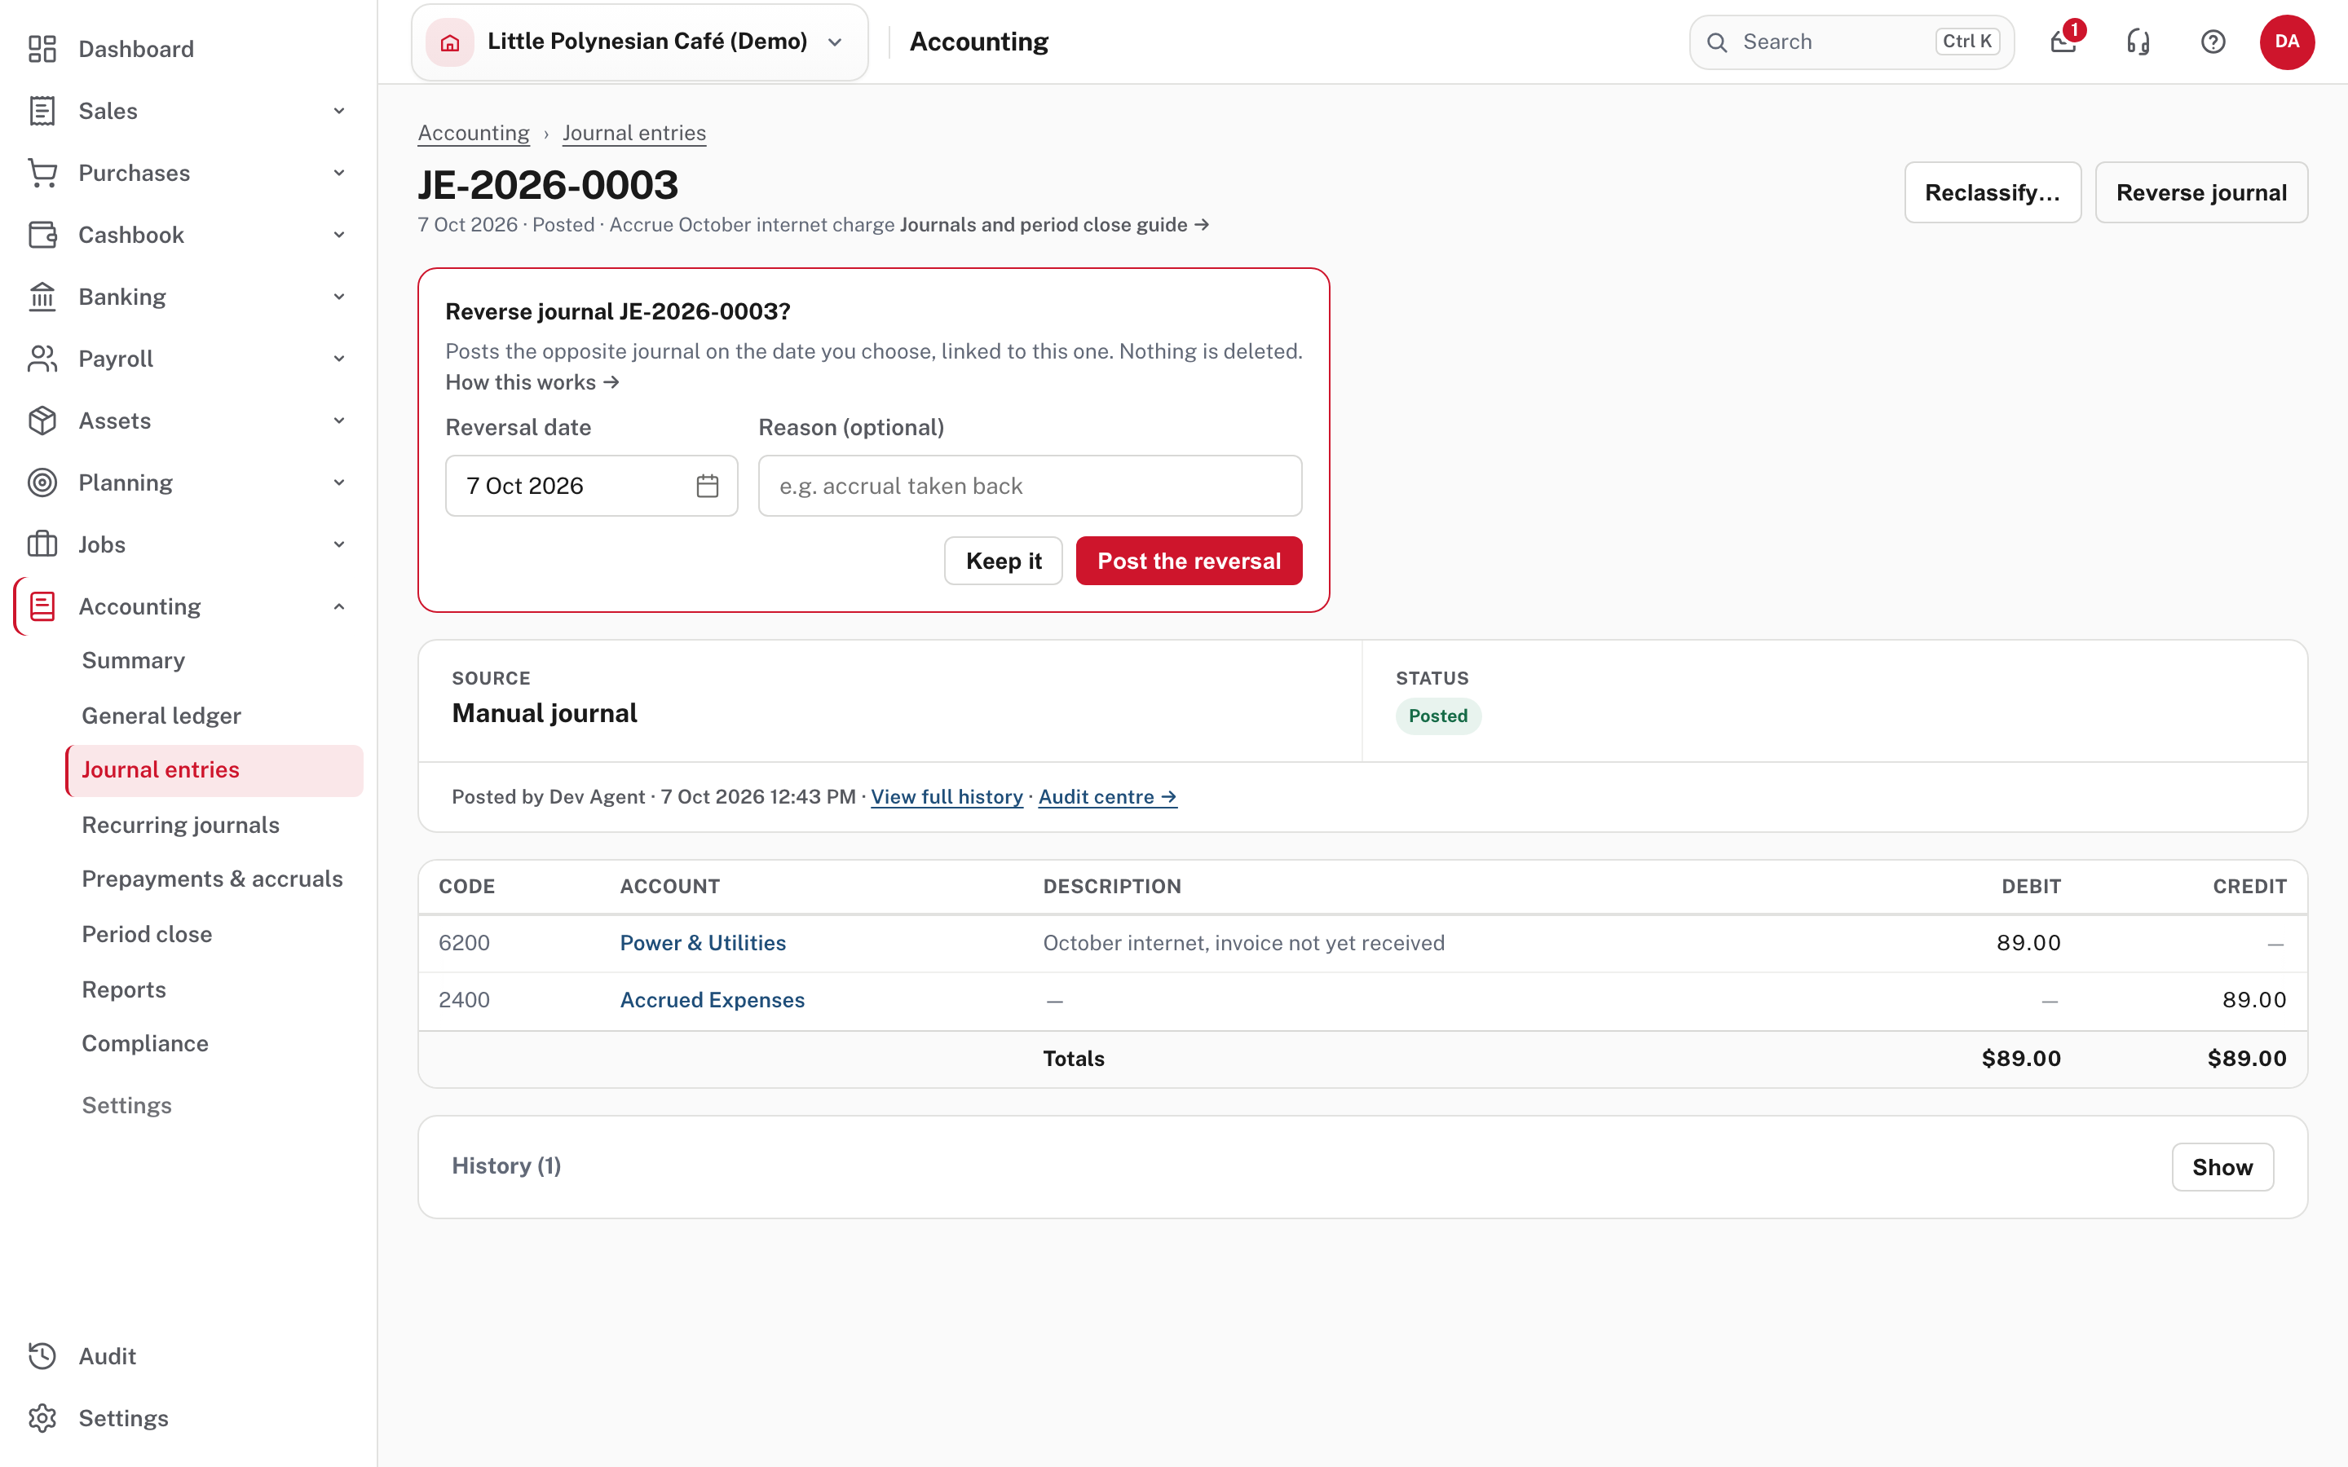
Task: Open Prepayments & accruals submenu item
Action: 213,879
